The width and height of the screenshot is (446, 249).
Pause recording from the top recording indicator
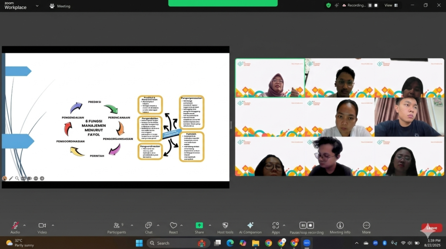[370, 5]
